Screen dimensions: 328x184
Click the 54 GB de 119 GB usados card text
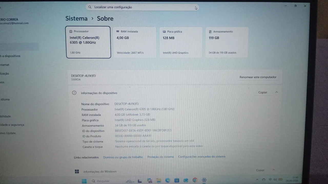222,53
